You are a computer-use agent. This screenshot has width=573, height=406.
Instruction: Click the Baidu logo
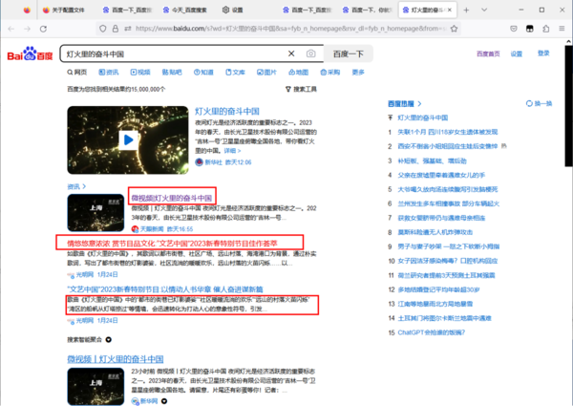[32, 54]
